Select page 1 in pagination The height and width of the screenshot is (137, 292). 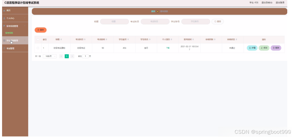[x=67, y=56]
